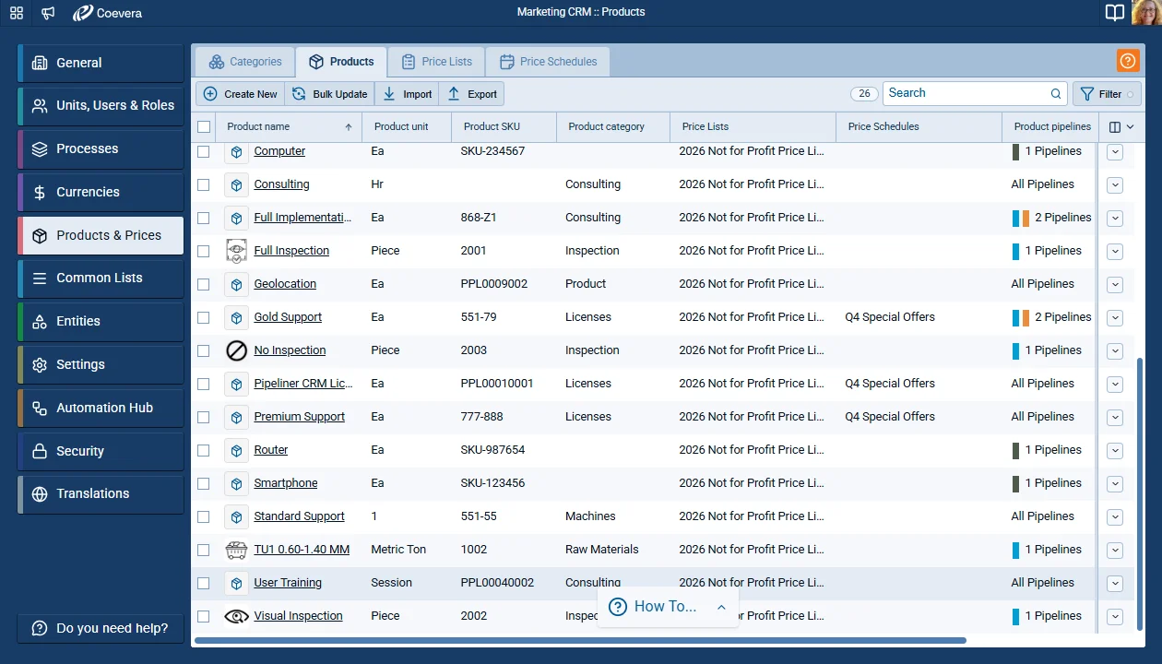Open the column chooser dropdown
This screenshot has width=1162, height=664.
pyautogui.click(x=1121, y=127)
